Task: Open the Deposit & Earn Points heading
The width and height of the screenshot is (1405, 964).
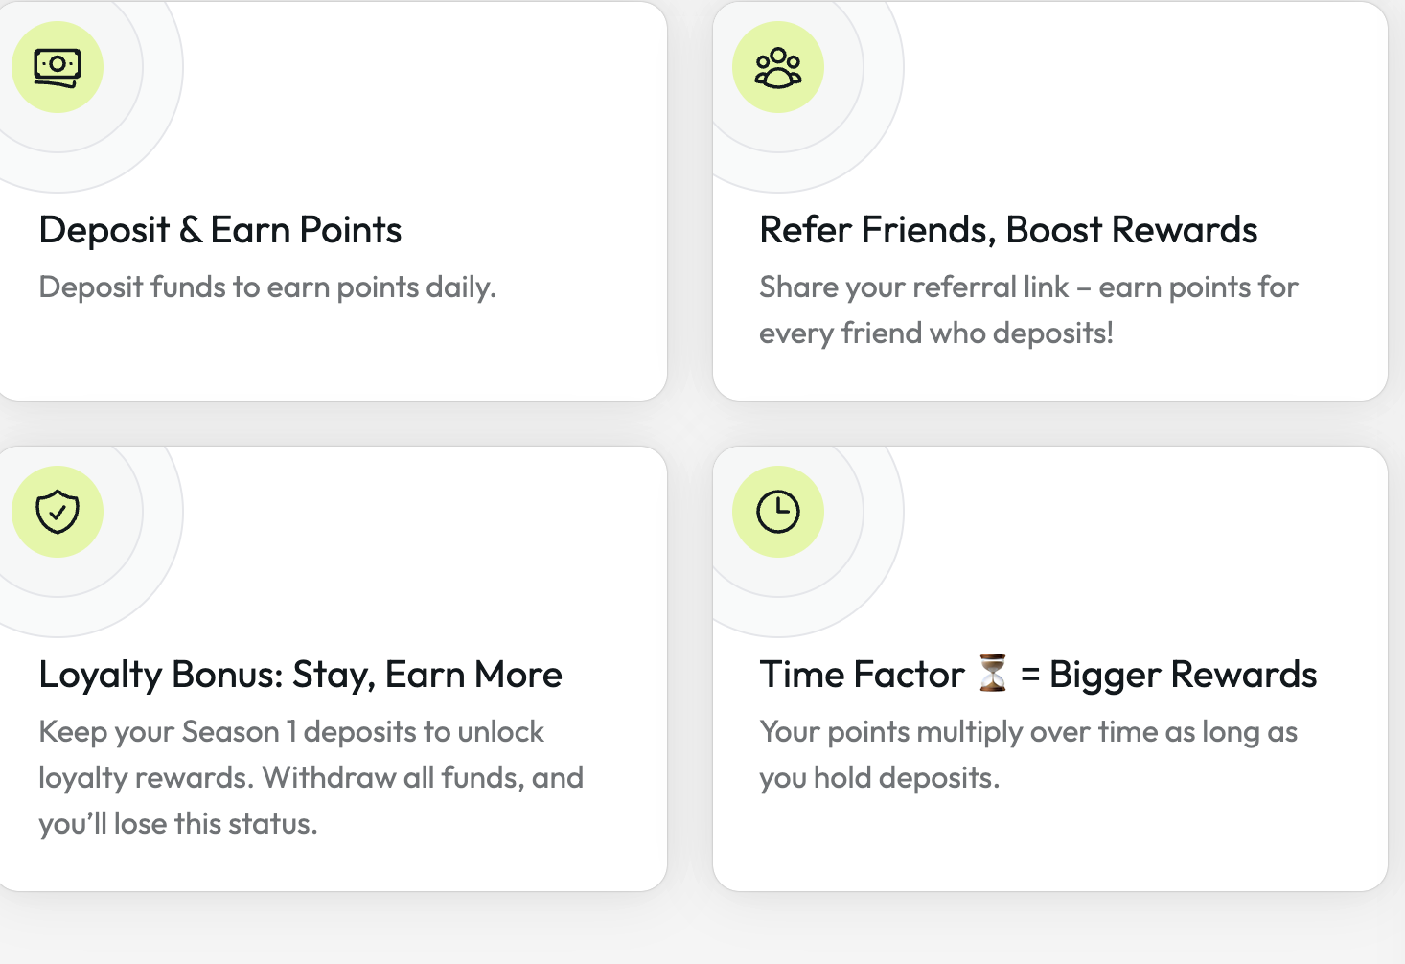Action: click(x=220, y=231)
